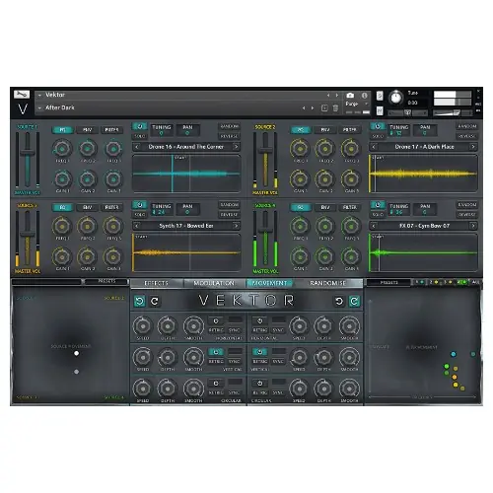Select the Movement tab

[270, 283]
